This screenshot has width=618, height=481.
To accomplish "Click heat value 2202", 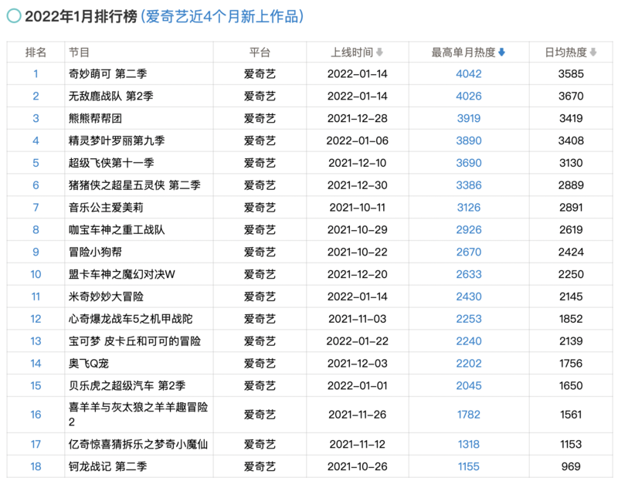I will point(469,363).
